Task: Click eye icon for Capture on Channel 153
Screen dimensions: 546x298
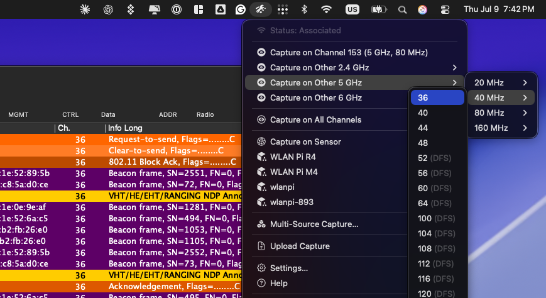Action: [x=261, y=52]
